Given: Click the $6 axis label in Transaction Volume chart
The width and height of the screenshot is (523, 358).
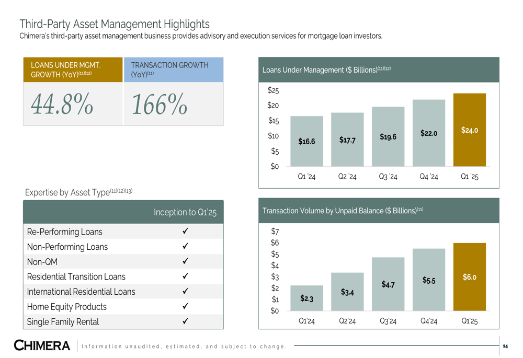Looking at the screenshot, I should coord(275,242).
